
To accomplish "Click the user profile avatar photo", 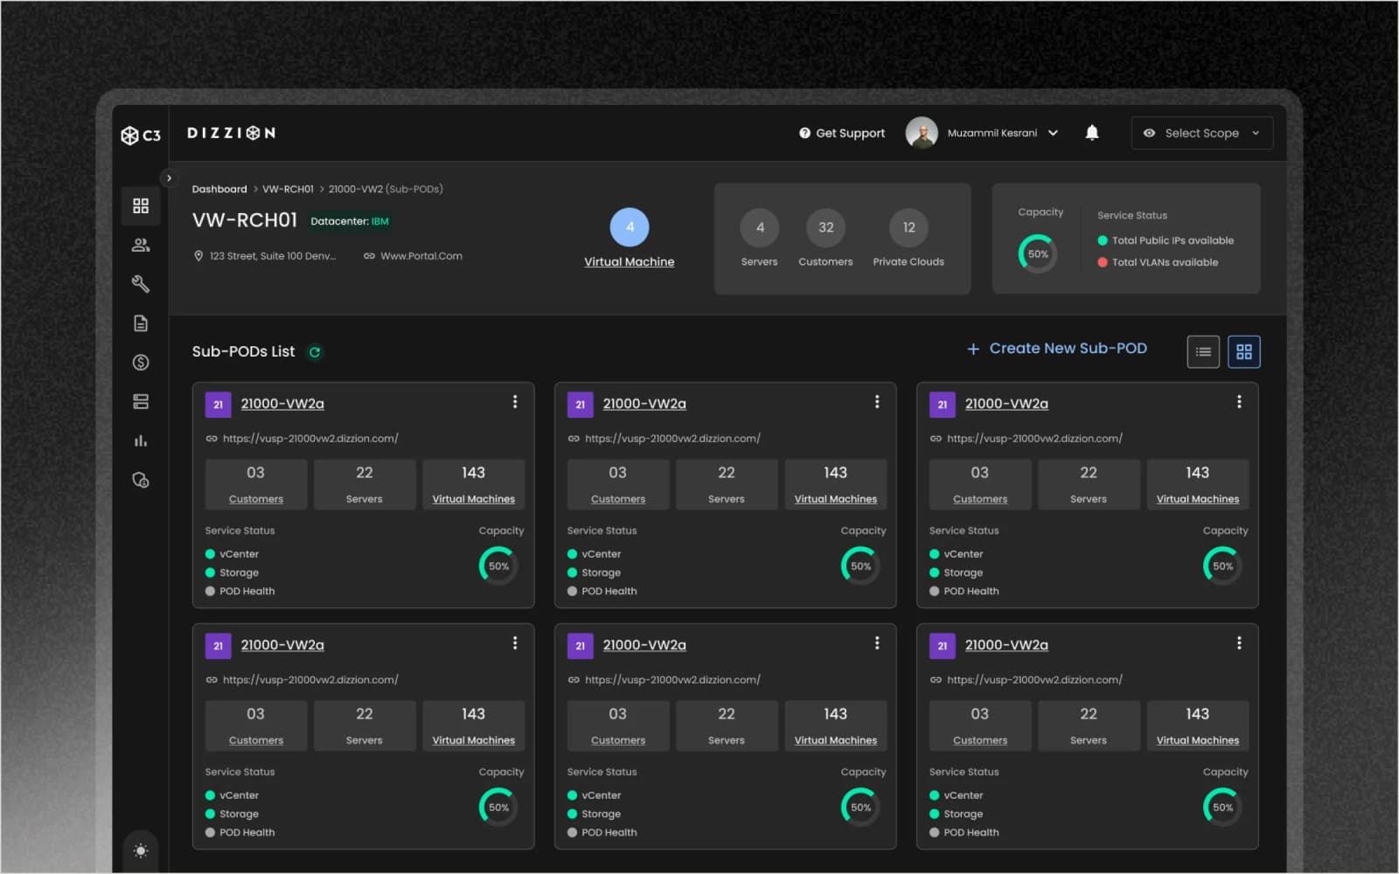I will point(922,133).
